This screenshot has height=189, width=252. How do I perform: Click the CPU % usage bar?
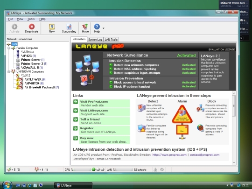(x=82, y=170)
